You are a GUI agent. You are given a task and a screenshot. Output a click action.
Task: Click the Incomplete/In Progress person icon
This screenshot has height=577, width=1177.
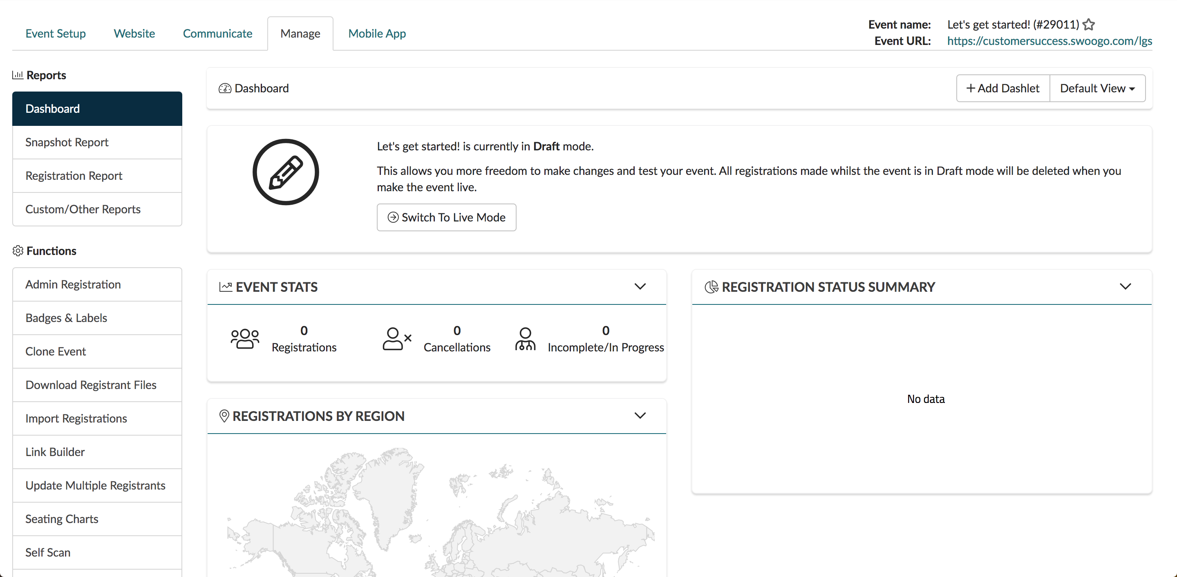point(525,339)
